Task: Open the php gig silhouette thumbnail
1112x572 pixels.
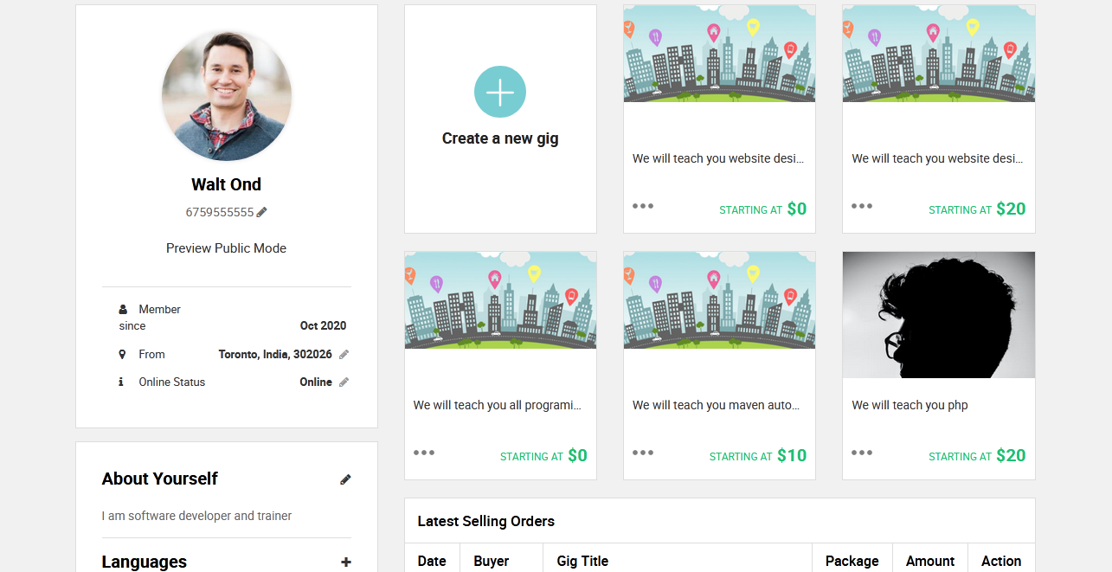Action: pyautogui.click(x=938, y=315)
